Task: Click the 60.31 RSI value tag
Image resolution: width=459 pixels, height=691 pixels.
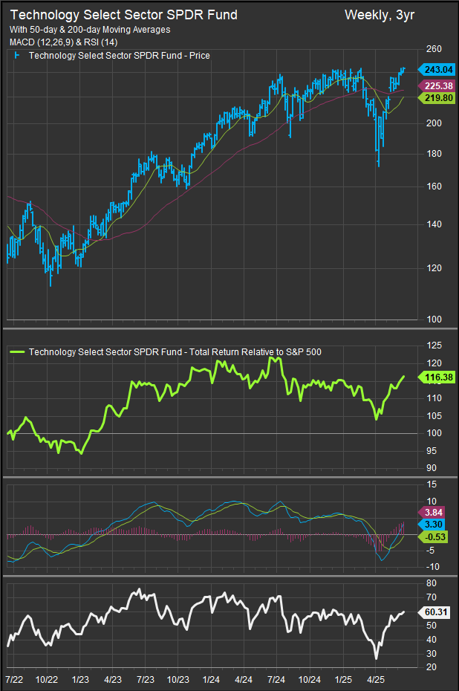Action: pyautogui.click(x=434, y=612)
